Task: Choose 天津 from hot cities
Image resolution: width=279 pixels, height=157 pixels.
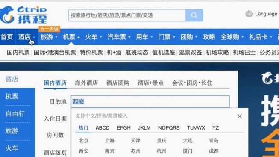Action: coord(135,141)
